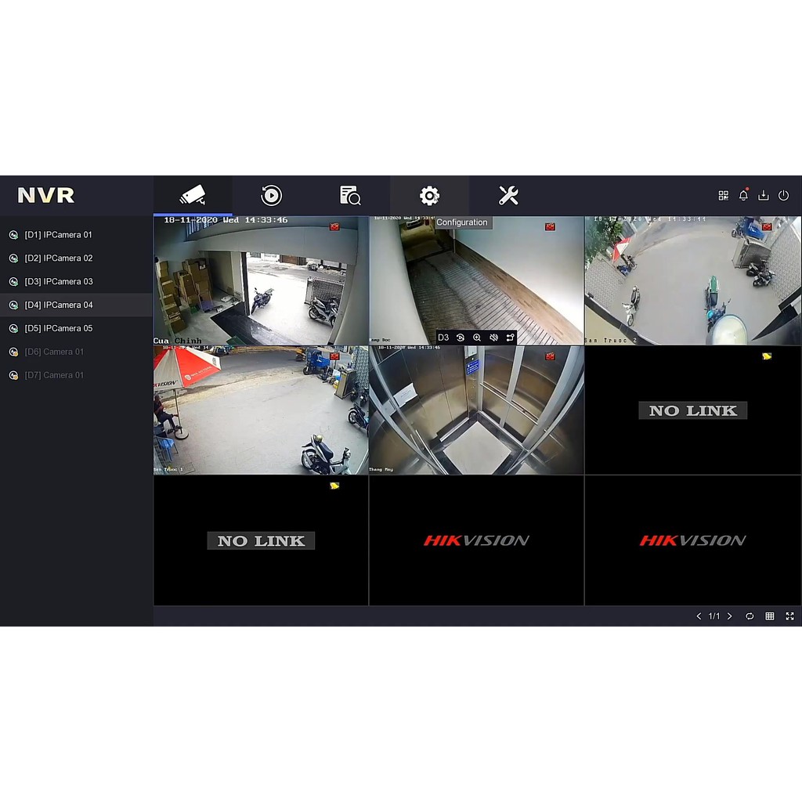Open the Configuration gear menu

click(429, 196)
